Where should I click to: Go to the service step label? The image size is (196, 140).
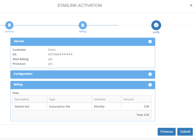point(9,32)
